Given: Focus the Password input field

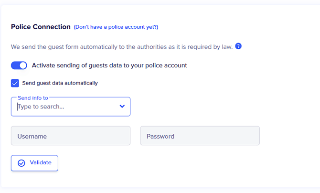Looking at the screenshot, I should [200, 136].
